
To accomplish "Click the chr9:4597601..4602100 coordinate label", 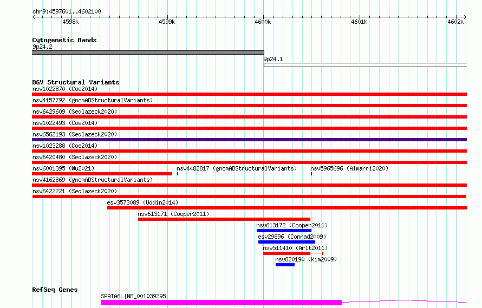I will (67, 11).
